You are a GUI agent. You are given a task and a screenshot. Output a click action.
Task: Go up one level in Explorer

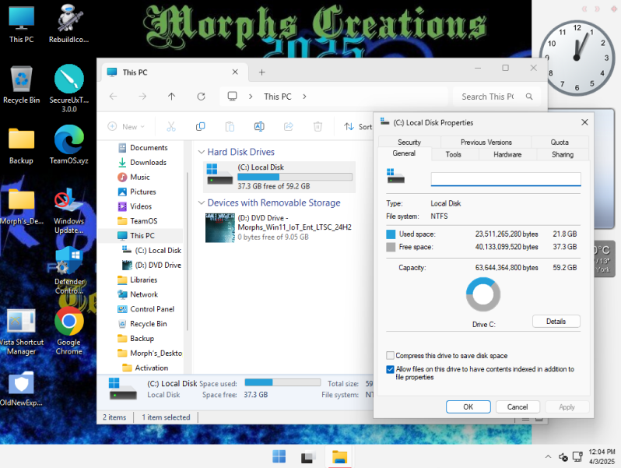pos(171,97)
